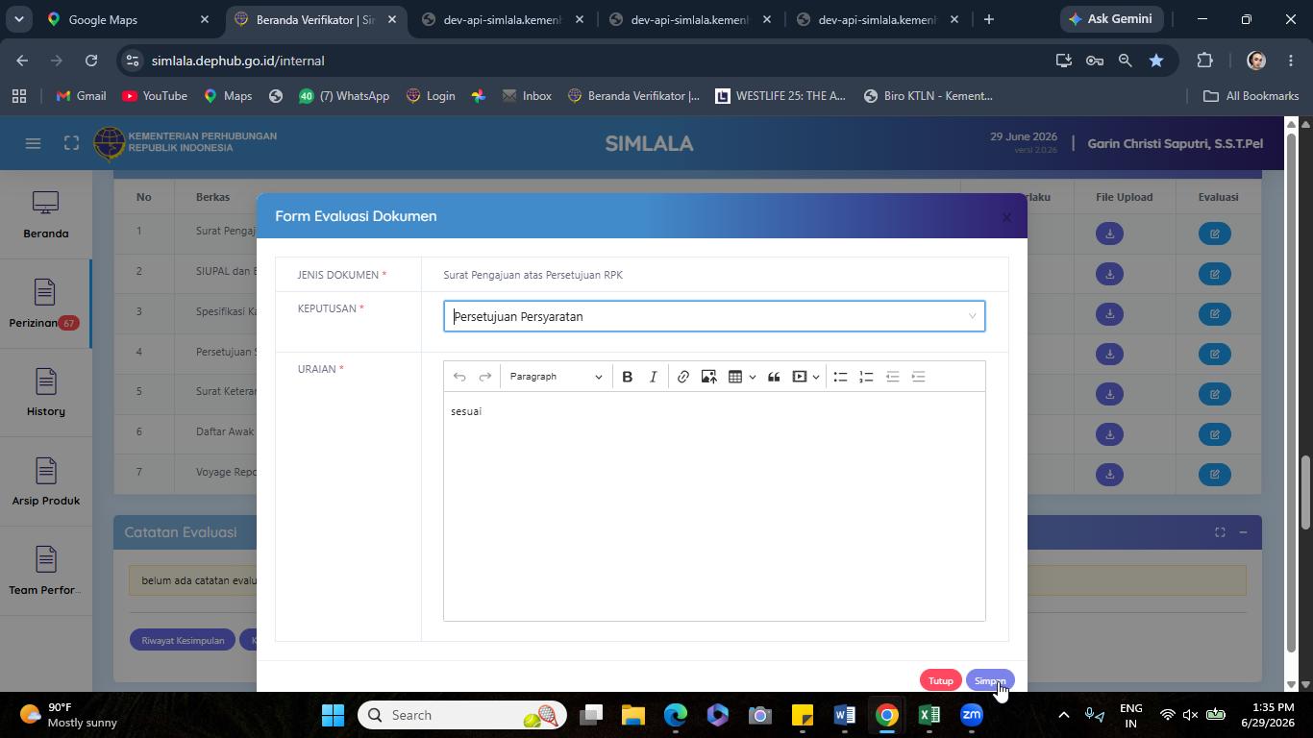The height and width of the screenshot is (738, 1313).
Task: Maximize the Catatan Evaluasi panel
Action: [x=1220, y=532]
